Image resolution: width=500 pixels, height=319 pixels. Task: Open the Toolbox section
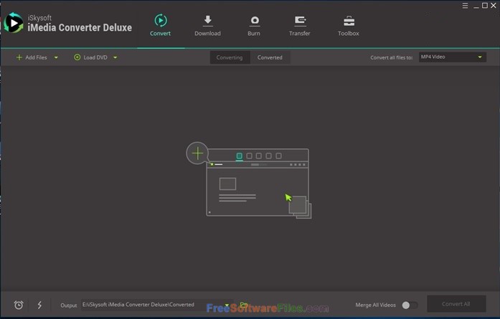[x=349, y=26]
